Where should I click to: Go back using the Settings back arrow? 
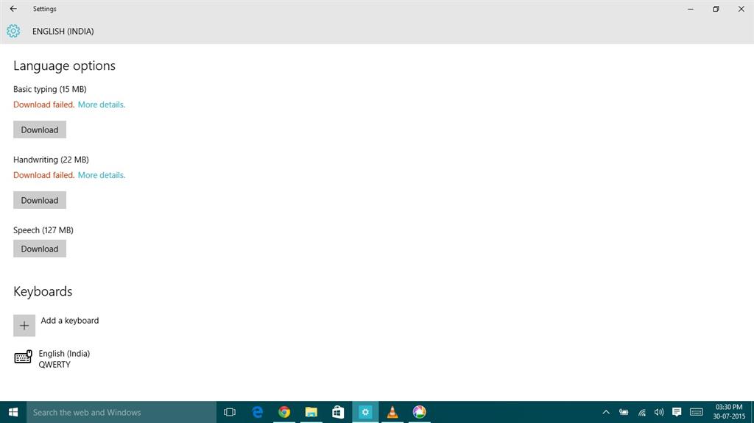pos(13,9)
